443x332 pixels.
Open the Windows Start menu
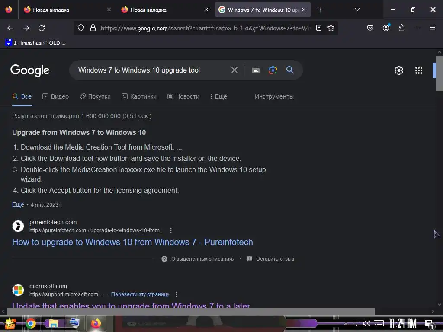(x=10, y=323)
